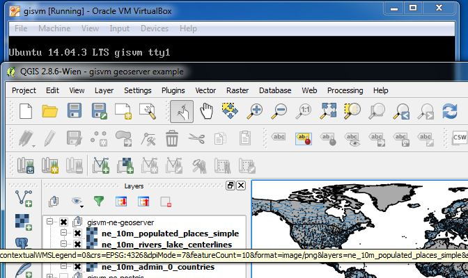Select ne_10m_populated_places_simple layer name

point(170,234)
